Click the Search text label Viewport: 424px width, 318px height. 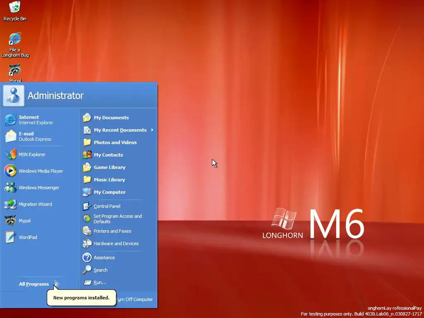[x=100, y=270]
